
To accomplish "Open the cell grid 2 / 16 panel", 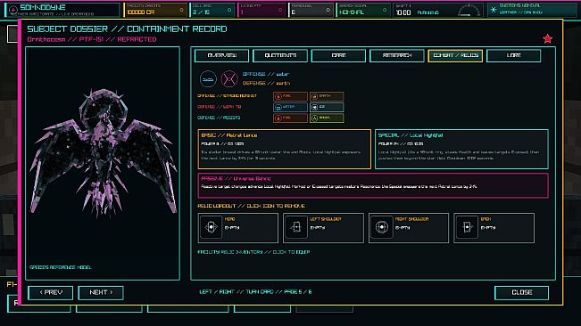I will point(212,10).
